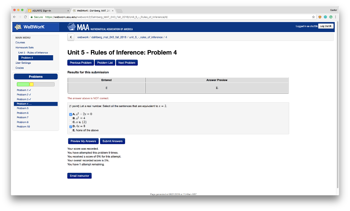Click the forward arrow in the browser
Screen dimensions: 350x211
pos(20,17)
